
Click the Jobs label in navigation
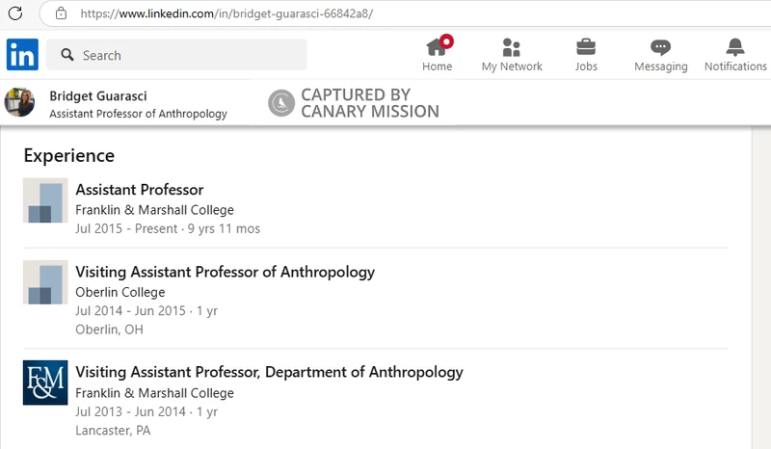[x=586, y=66]
